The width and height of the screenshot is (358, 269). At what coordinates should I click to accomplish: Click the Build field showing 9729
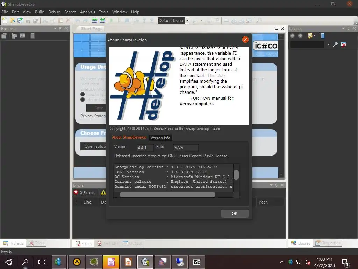[x=186, y=148]
